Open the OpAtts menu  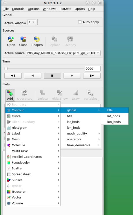tap(80, 9)
